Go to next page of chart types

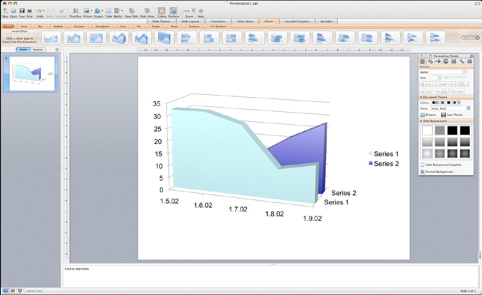tap(478, 38)
